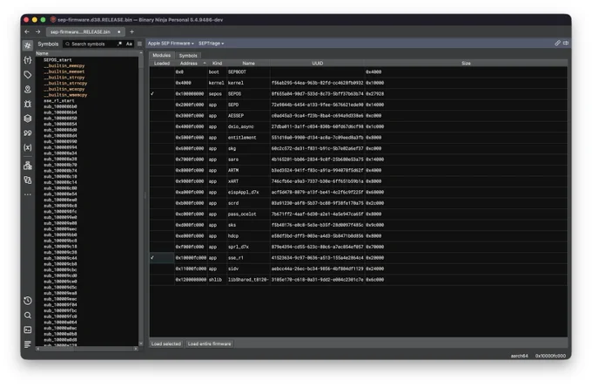Select __builtin_memcpy symbol
Screen dimensions: 592x387
[64, 65]
